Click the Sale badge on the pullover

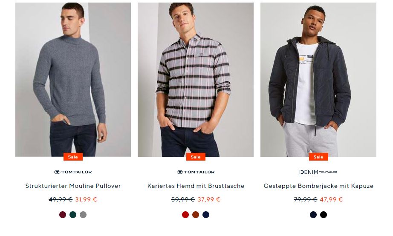point(73,157)
